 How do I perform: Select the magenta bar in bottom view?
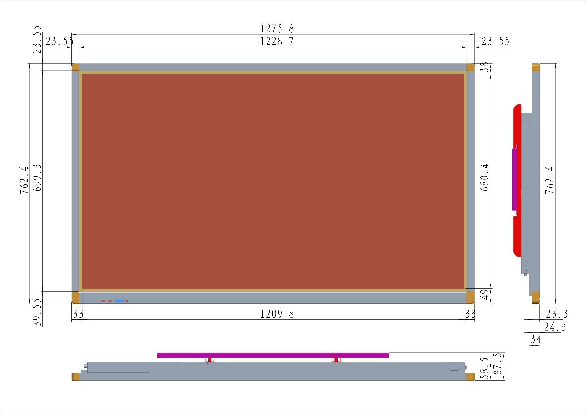click(x=273, y=355)
